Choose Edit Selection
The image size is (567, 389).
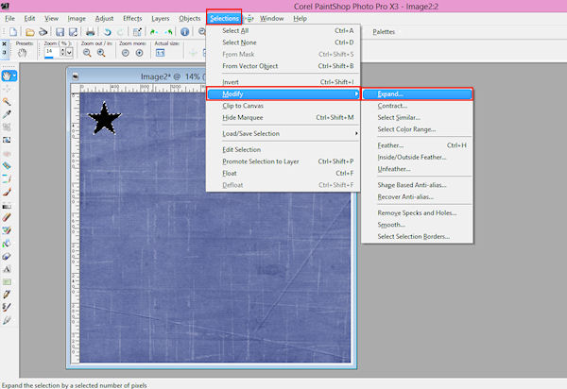(283, 149)
